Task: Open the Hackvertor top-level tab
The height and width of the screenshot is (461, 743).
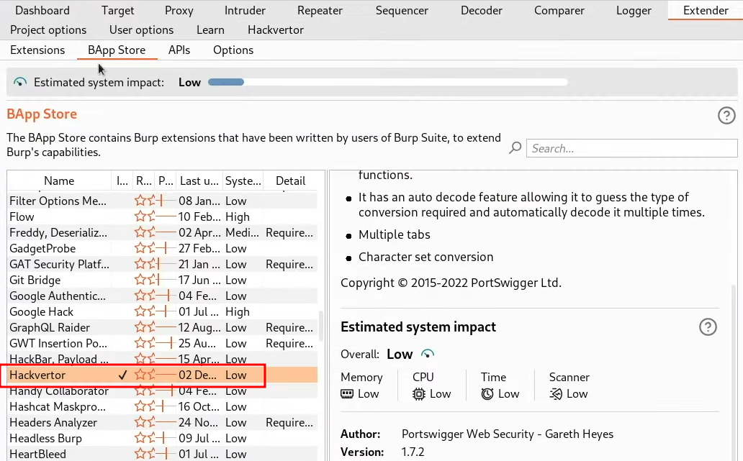Action: click(x=275, y=30)
